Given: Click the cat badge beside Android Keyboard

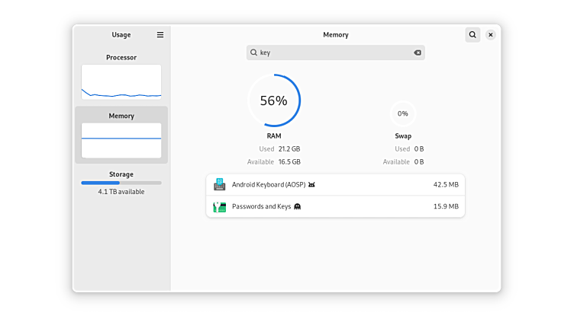Looking at the screenshot, I should pos(312,185).
